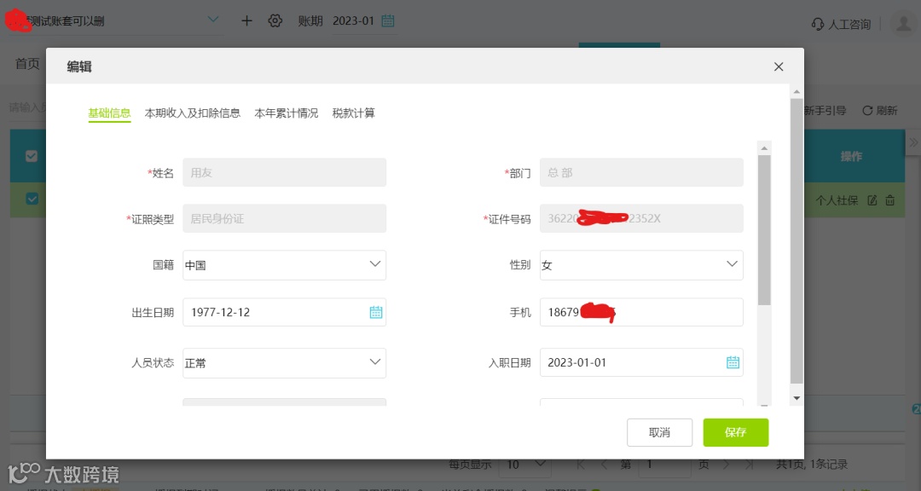The width and height of the screenshot is (921, 491).
Task: Close the 编辑 dialog with the X
Action: 779,66
